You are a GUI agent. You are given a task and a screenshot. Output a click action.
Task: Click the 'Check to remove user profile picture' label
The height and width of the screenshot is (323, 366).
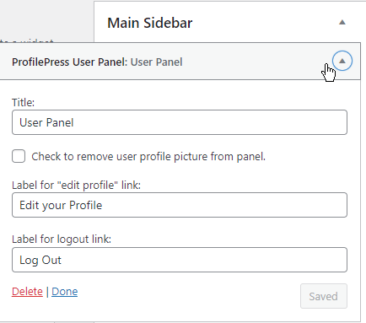pyautogui.click(x=148, y=156)
